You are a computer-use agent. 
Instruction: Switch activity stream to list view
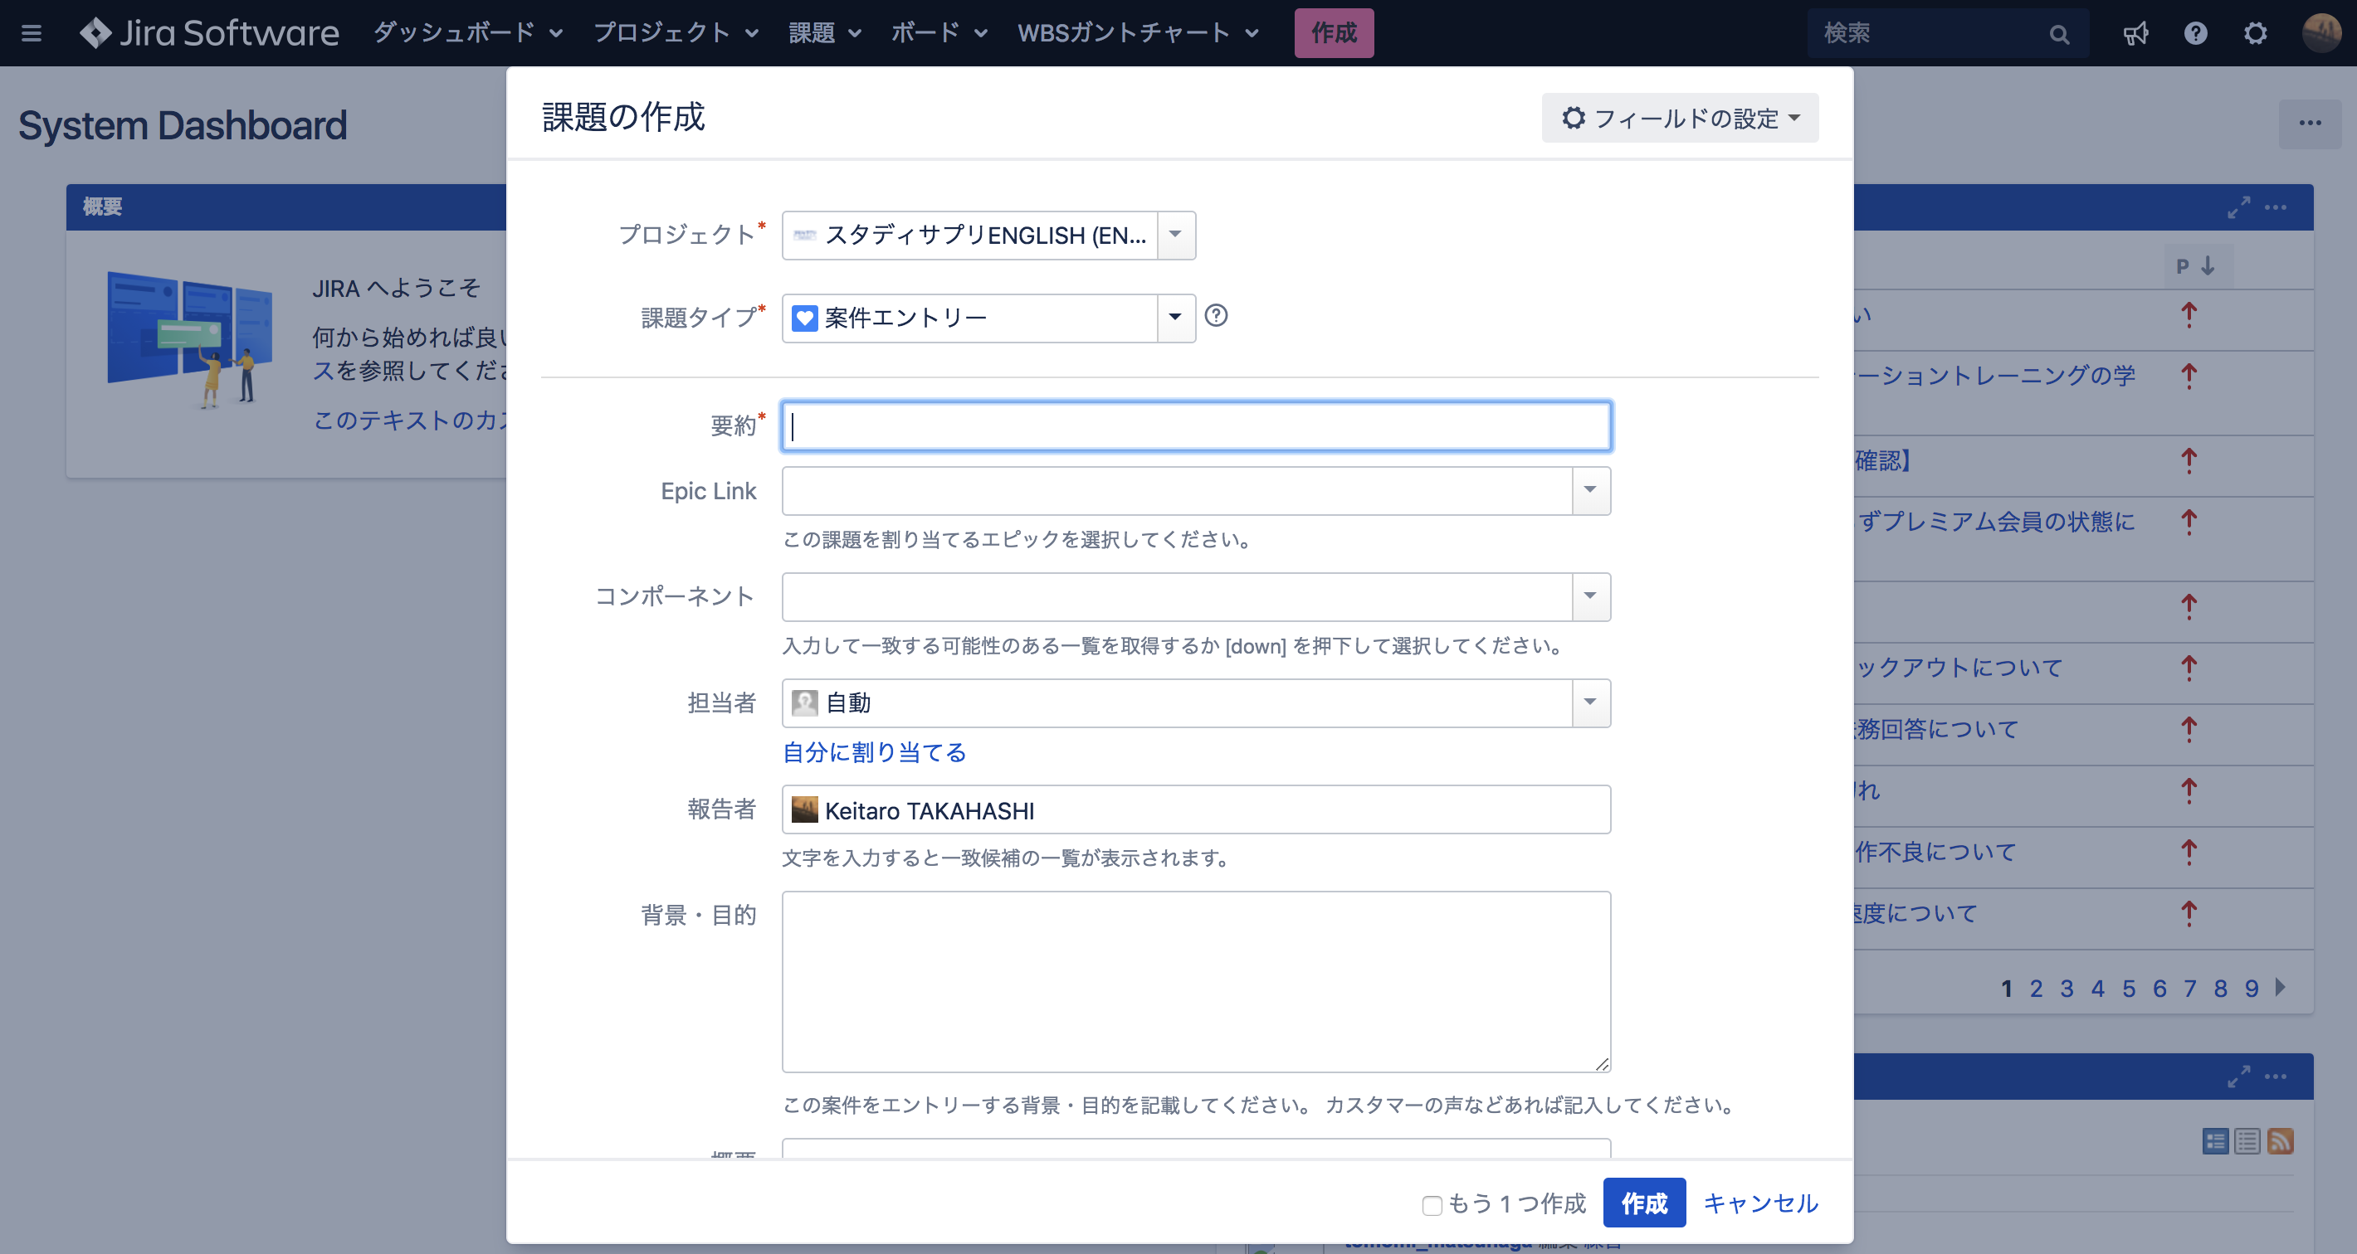coord(2247,1140)
